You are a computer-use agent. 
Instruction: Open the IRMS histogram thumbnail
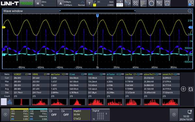click(96, 102)
